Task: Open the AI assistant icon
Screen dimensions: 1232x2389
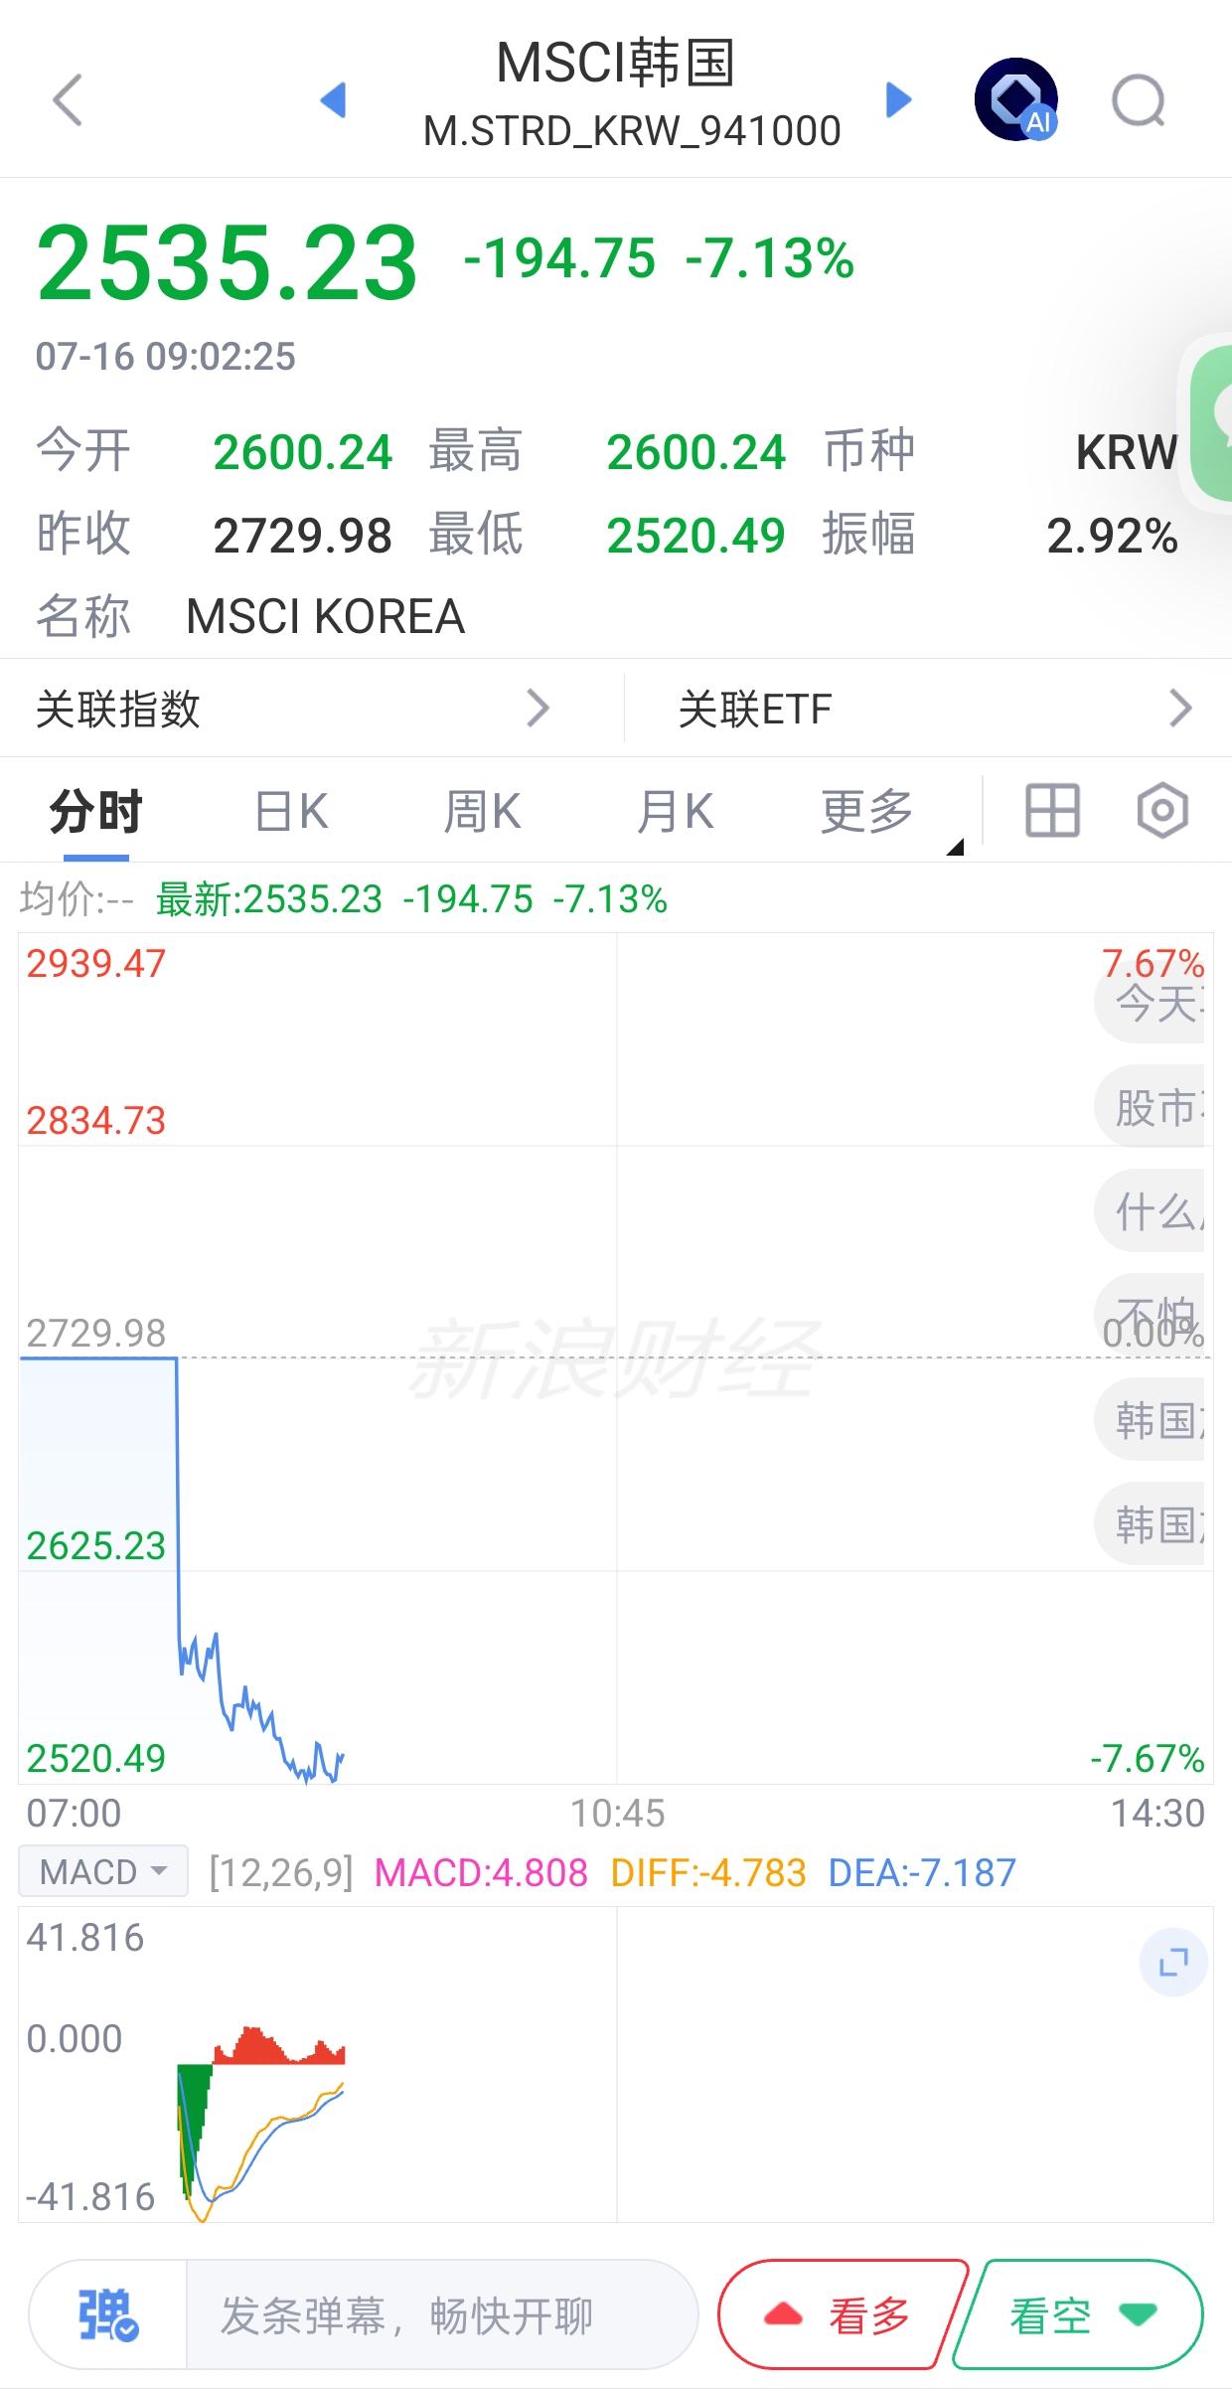Action: click(x=1016, y=99)
